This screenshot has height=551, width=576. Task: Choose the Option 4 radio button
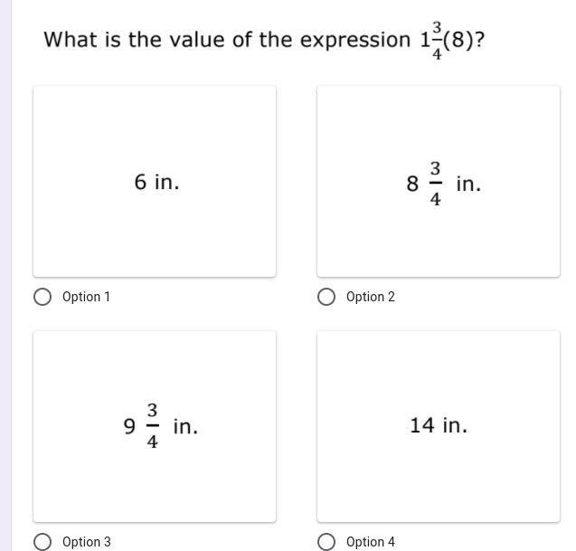326,542
